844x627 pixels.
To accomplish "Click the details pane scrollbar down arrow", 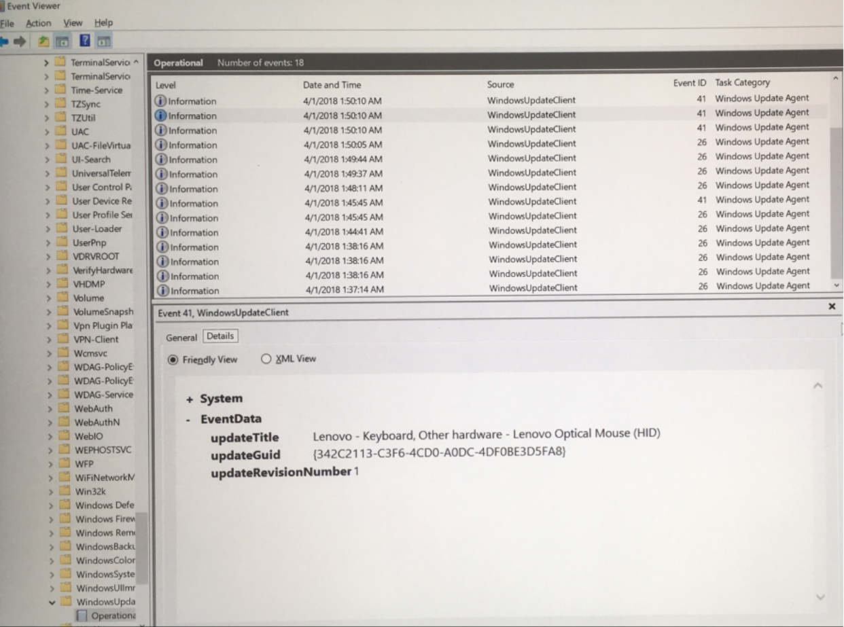I will point(820,597).
